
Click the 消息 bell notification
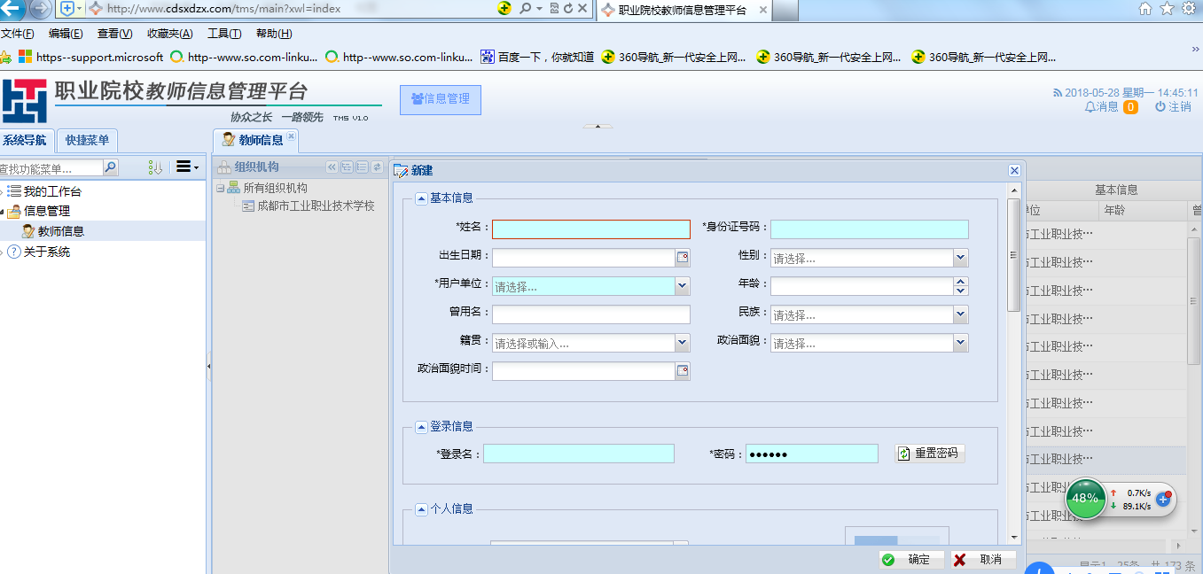1102,106
